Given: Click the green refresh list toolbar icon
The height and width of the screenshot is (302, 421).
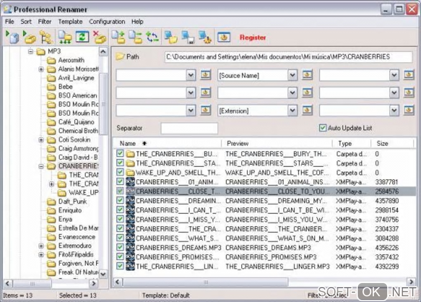Looking at the screenshot, I should pyautogui.click(x=82, y=37).
